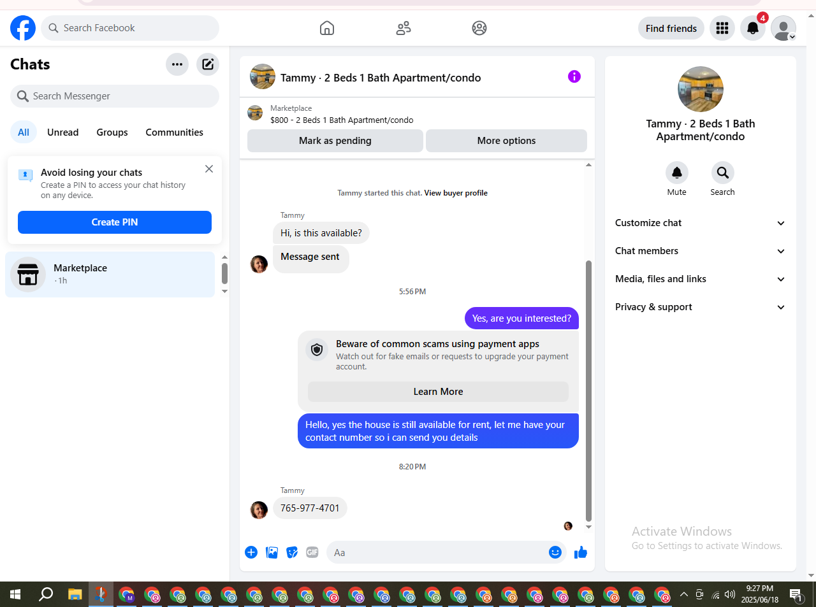Click the Search Messenger field
This screenshot has width=816, height=607.
click(x=115, y=96)
